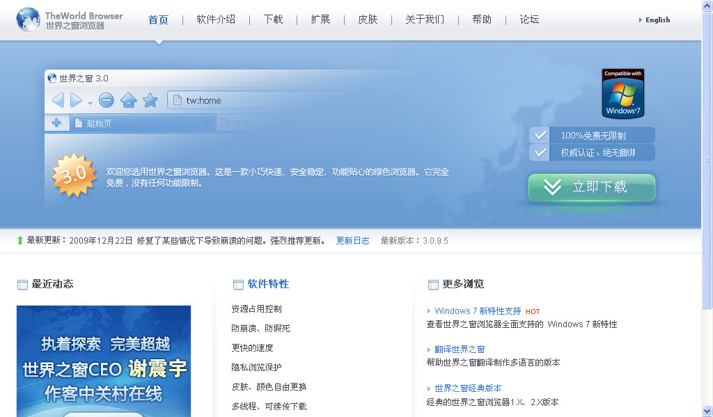This screenshot has width=713, height=417.
Task: Click the arrow icon beside English
Action: 641,20
